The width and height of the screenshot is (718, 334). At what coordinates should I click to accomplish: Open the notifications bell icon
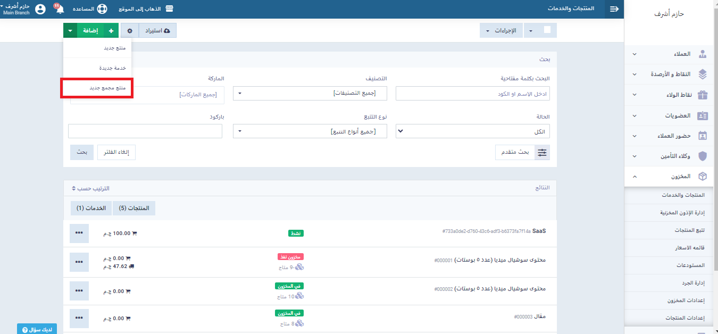[60, 10]
